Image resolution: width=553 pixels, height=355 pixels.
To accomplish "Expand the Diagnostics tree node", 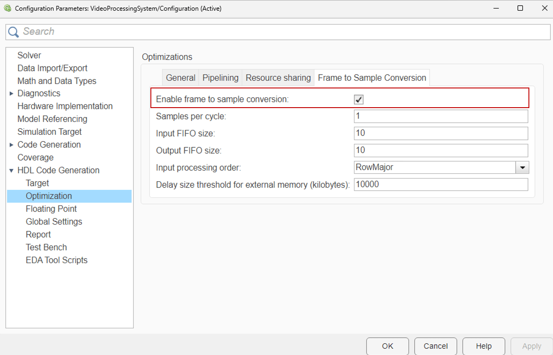I will point(12,93).
